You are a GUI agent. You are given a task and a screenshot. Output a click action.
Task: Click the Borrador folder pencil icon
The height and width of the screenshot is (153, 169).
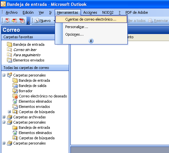coord(15,91)
